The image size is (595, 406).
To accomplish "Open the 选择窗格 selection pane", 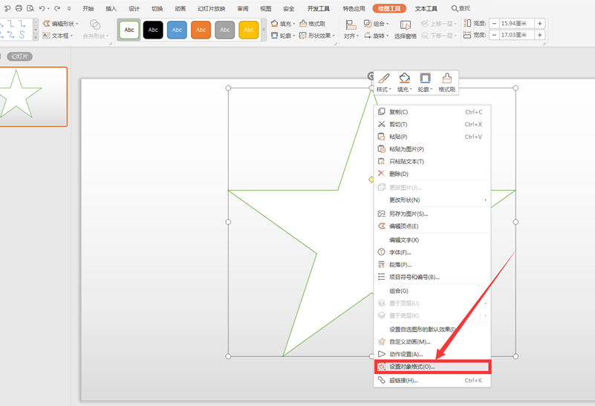I will coord(406,30).
